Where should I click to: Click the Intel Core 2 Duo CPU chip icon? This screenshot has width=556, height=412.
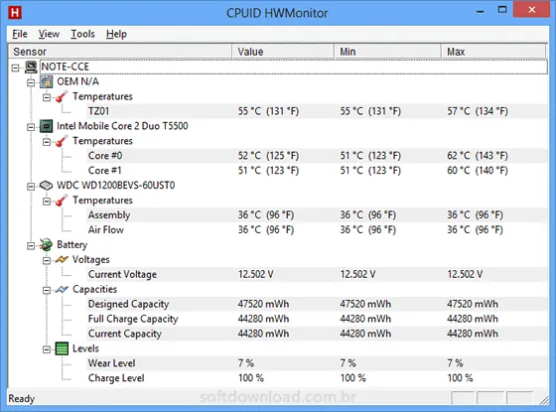pyautogui.click(x=46, y=126)
